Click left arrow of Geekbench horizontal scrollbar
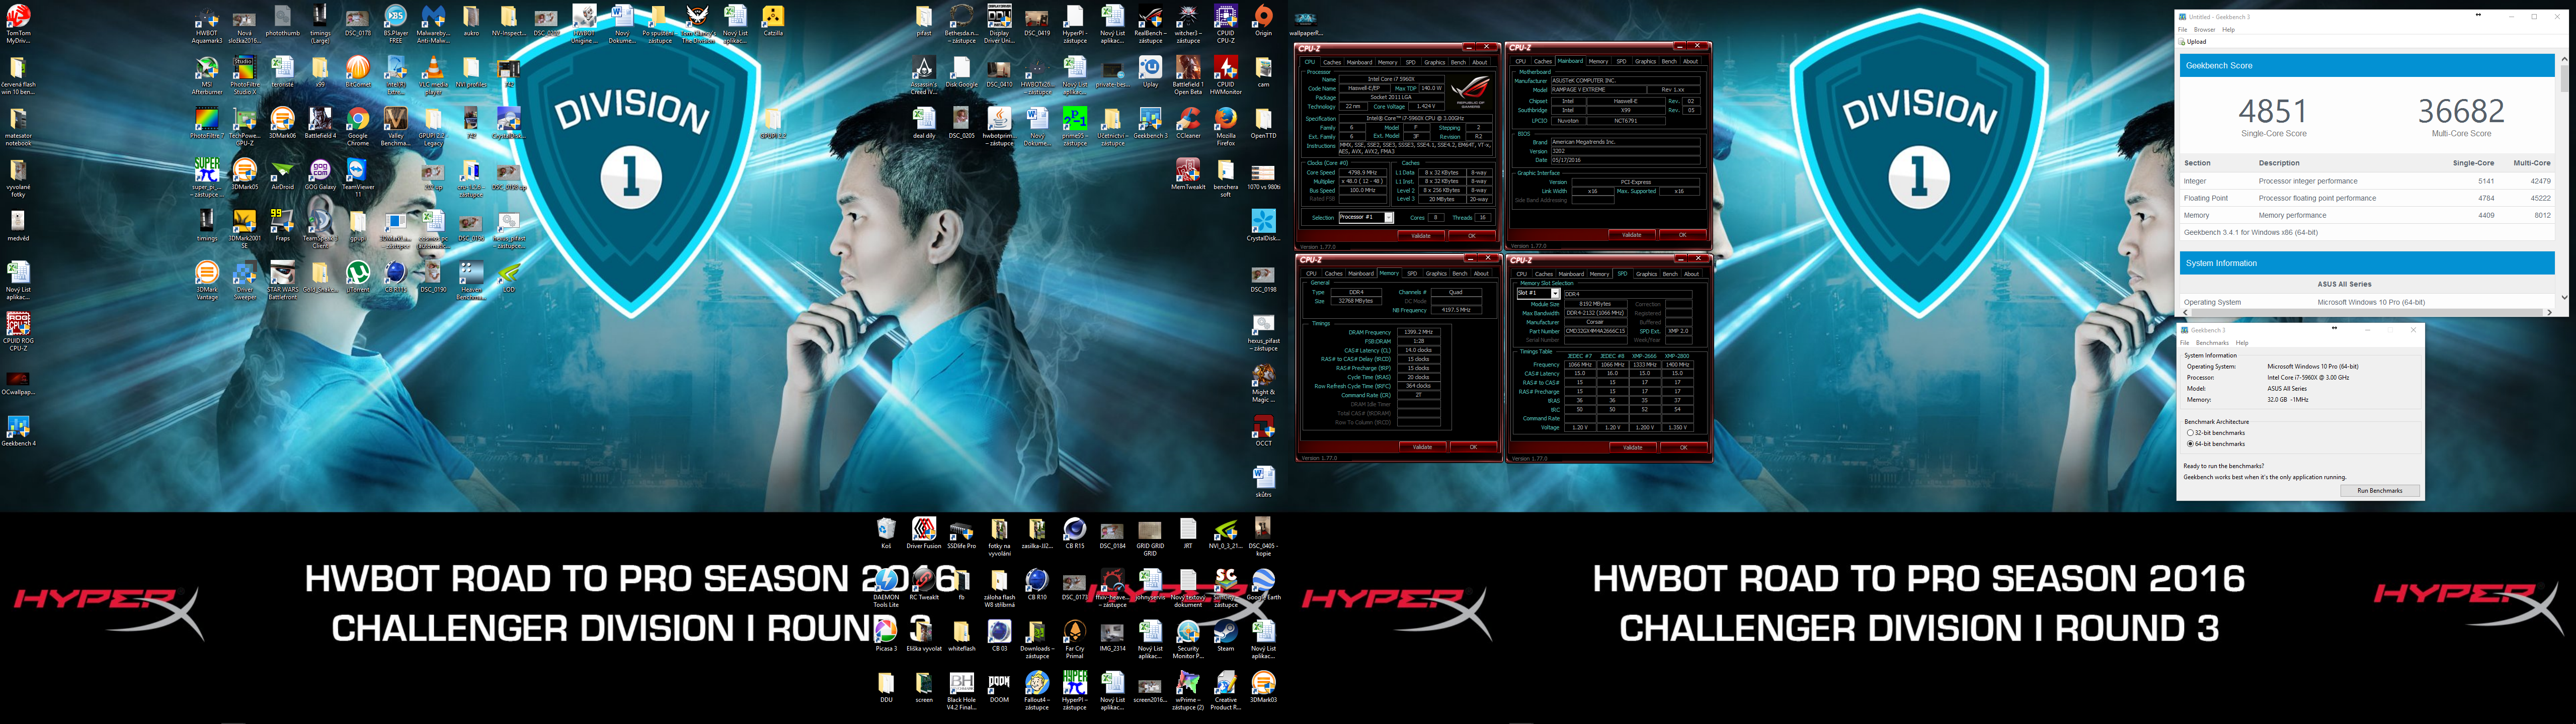The height and width of the screenshot is (724, 2576). (x=2184, y=312)
